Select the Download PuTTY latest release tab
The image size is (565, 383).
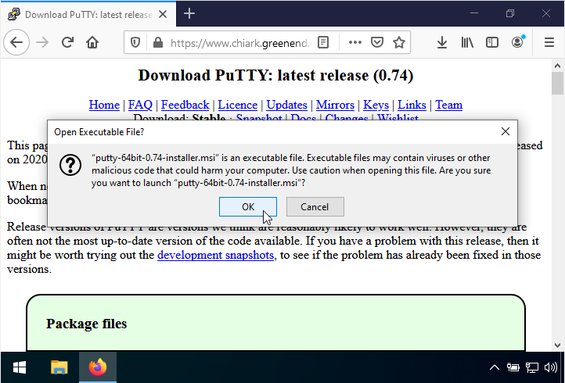(88, 14)
